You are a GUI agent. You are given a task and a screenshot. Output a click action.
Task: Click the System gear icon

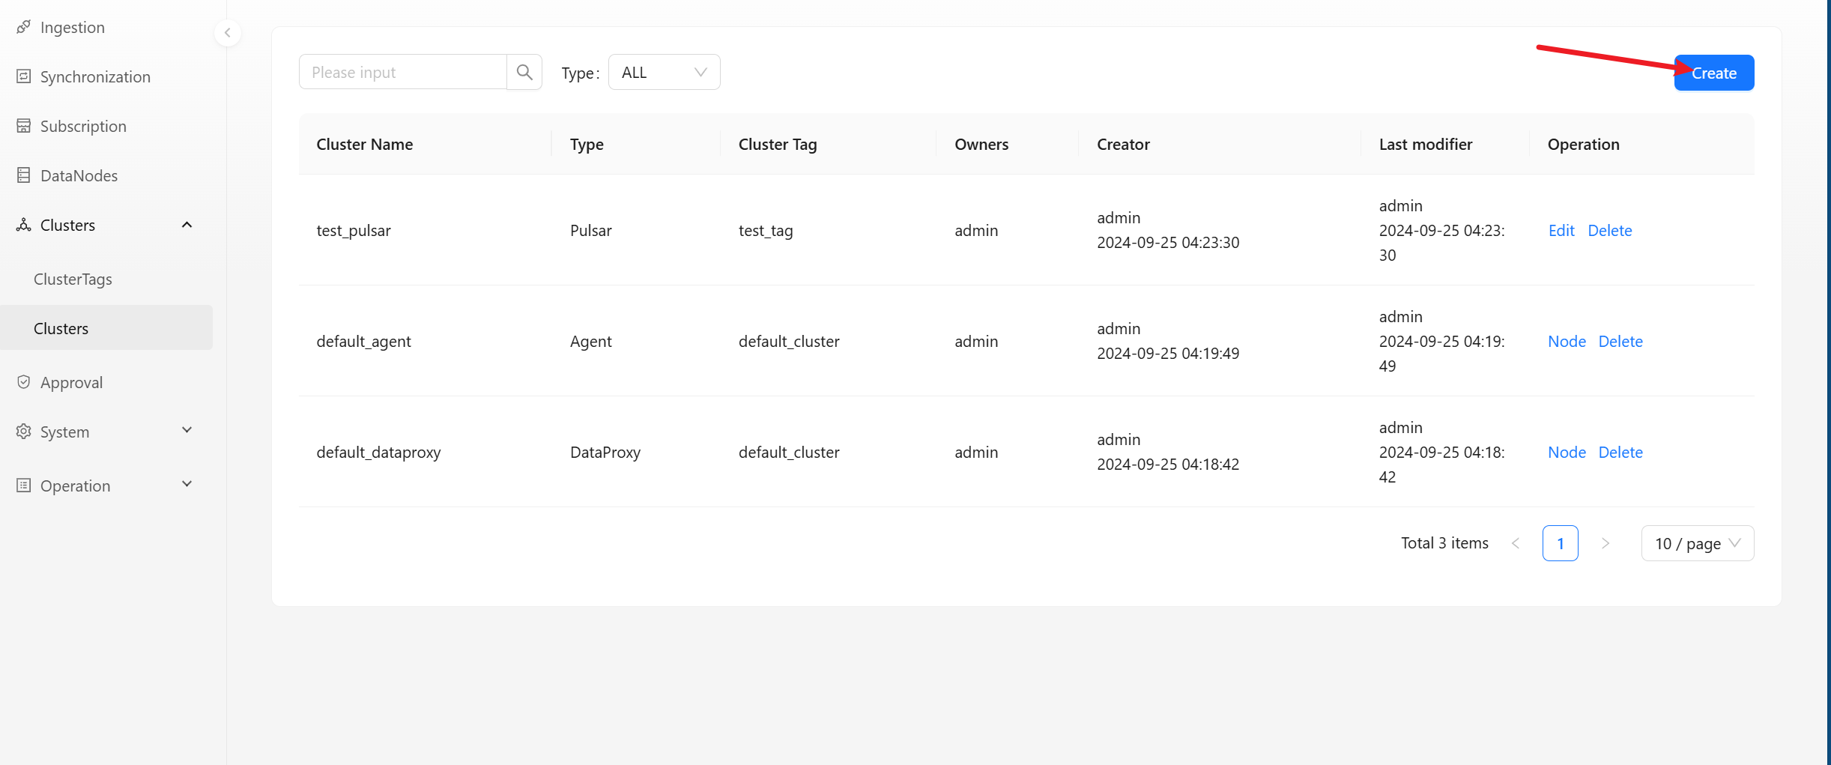coord(24,432)
